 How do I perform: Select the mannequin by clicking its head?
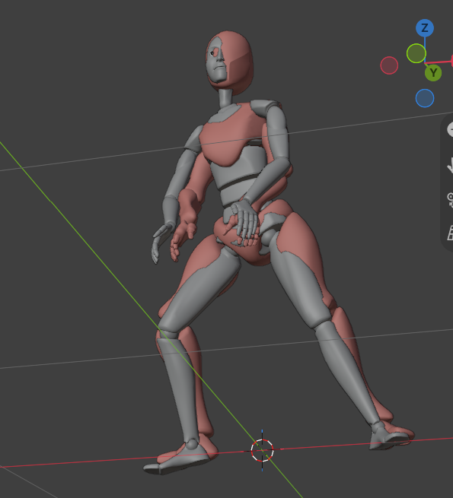[229, 62]
